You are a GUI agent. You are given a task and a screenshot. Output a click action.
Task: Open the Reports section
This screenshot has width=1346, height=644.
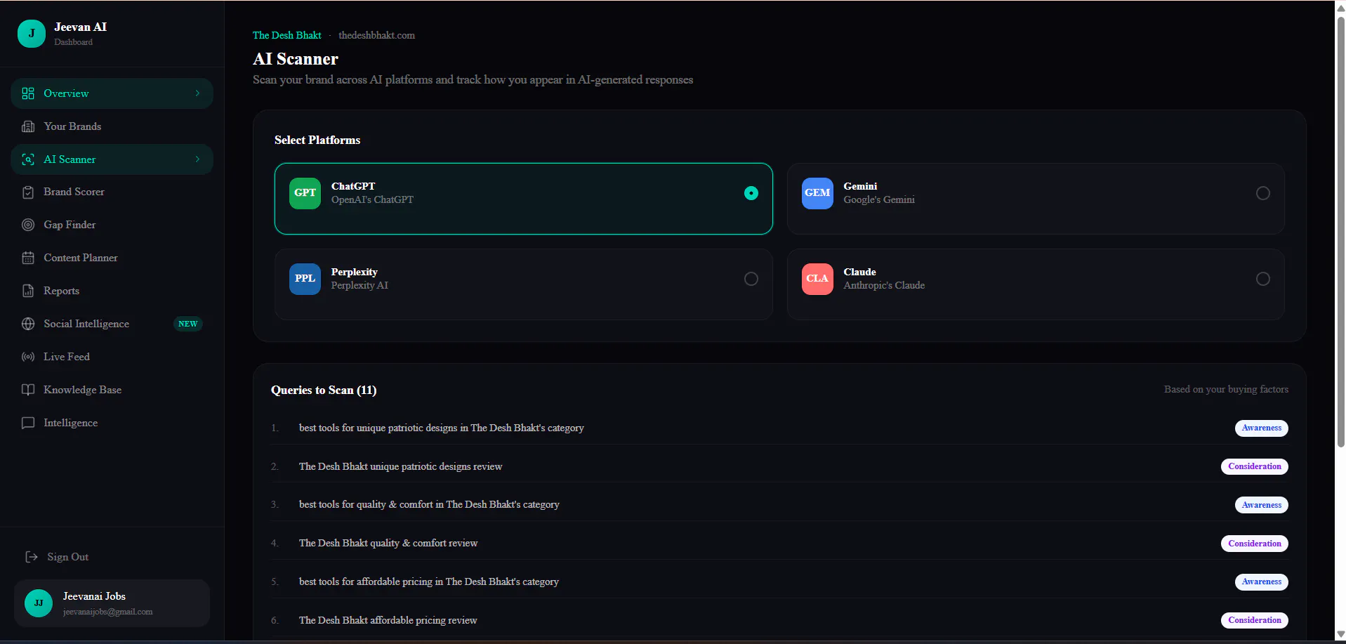tap(112, 291)
